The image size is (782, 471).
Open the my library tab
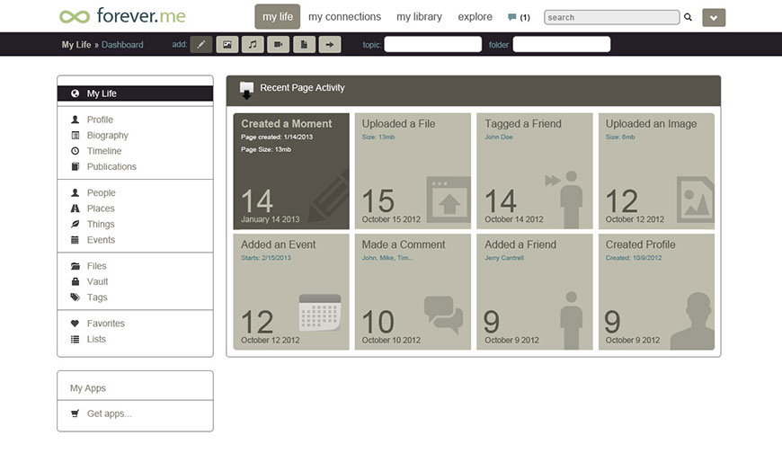pyautogui.click(x=421, y=17)
